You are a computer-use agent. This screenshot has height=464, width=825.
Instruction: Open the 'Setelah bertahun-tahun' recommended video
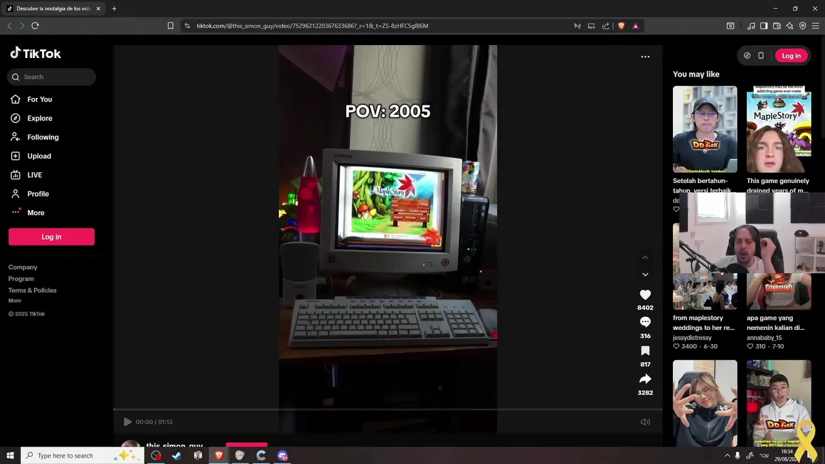click(x=704, y=129)
